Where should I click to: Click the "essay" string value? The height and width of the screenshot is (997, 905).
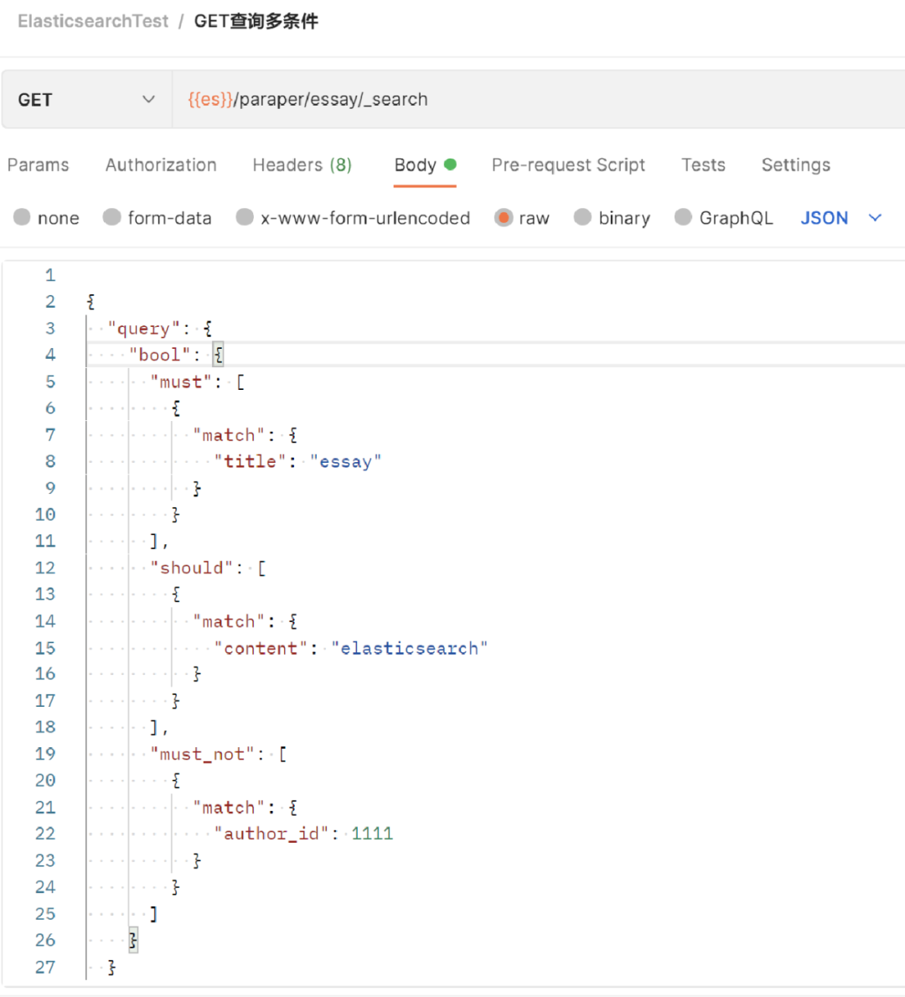[346, 462]
